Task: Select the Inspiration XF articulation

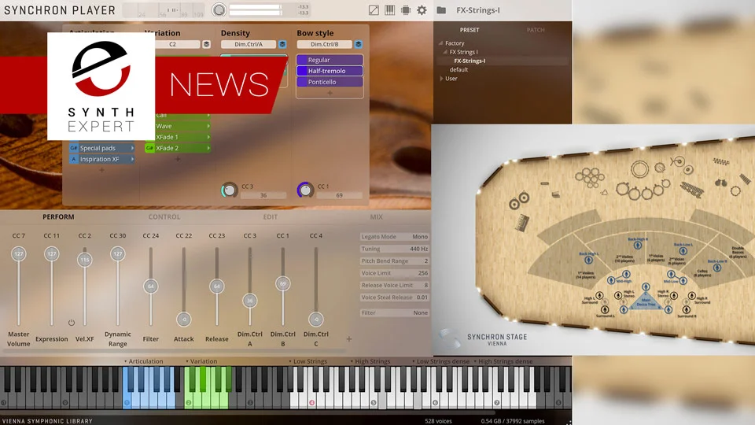Action: click(x=102, y=159)
